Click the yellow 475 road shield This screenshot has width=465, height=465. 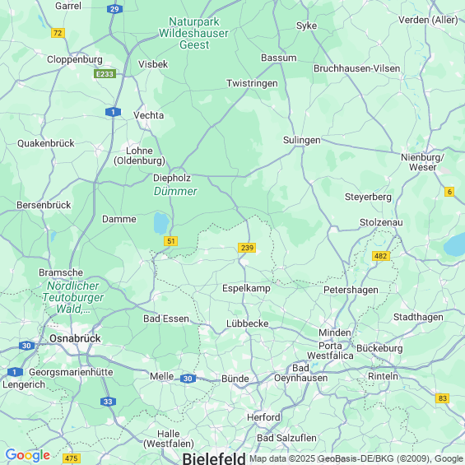[x=72, y=458]
